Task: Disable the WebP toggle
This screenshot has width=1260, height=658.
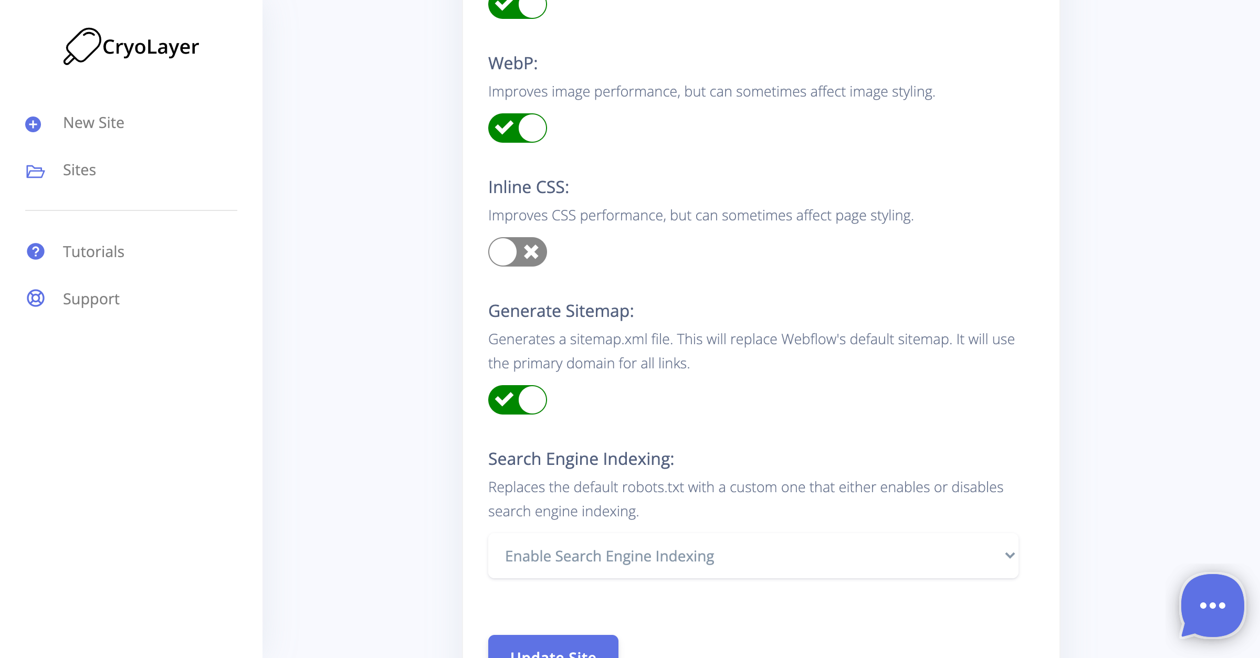Action: [x=517, y=128]
